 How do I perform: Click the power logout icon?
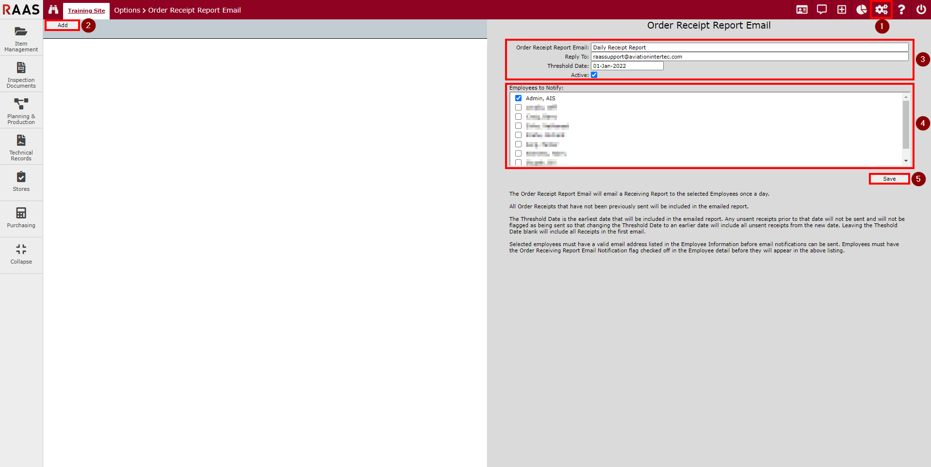click(921, 10)
